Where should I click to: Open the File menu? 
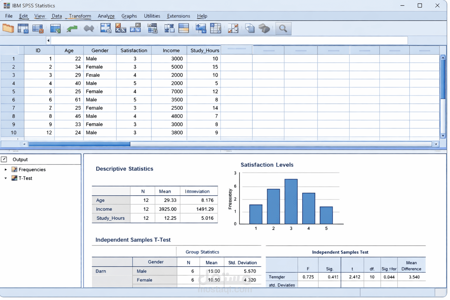(x=9, y=16)
